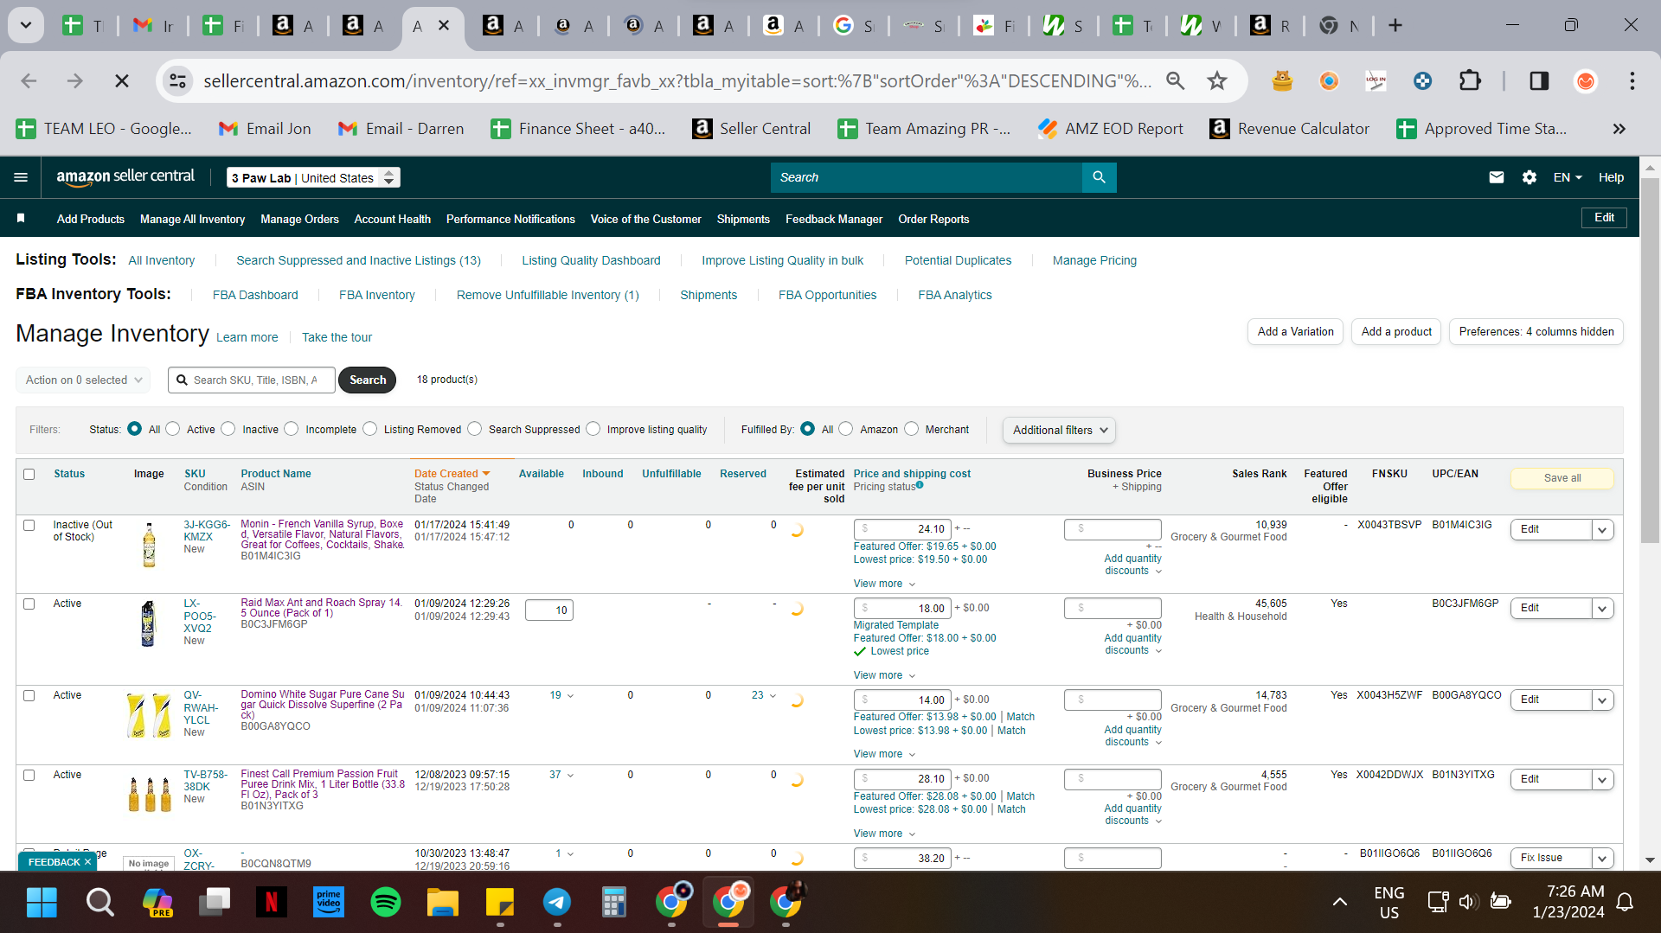Show more bookmarks chevron
1661x933 pixels.
point(1619,129)
